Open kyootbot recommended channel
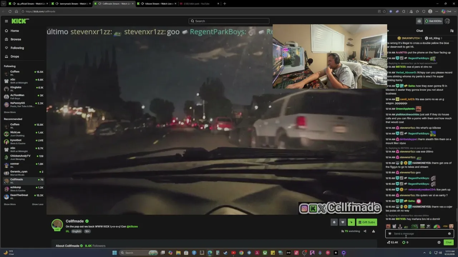The height and width of the screenshot is (257, 458). pos(23,142)
